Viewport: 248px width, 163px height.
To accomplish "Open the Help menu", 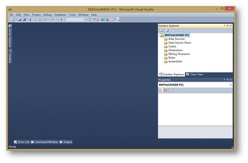I will click(94, 15).
